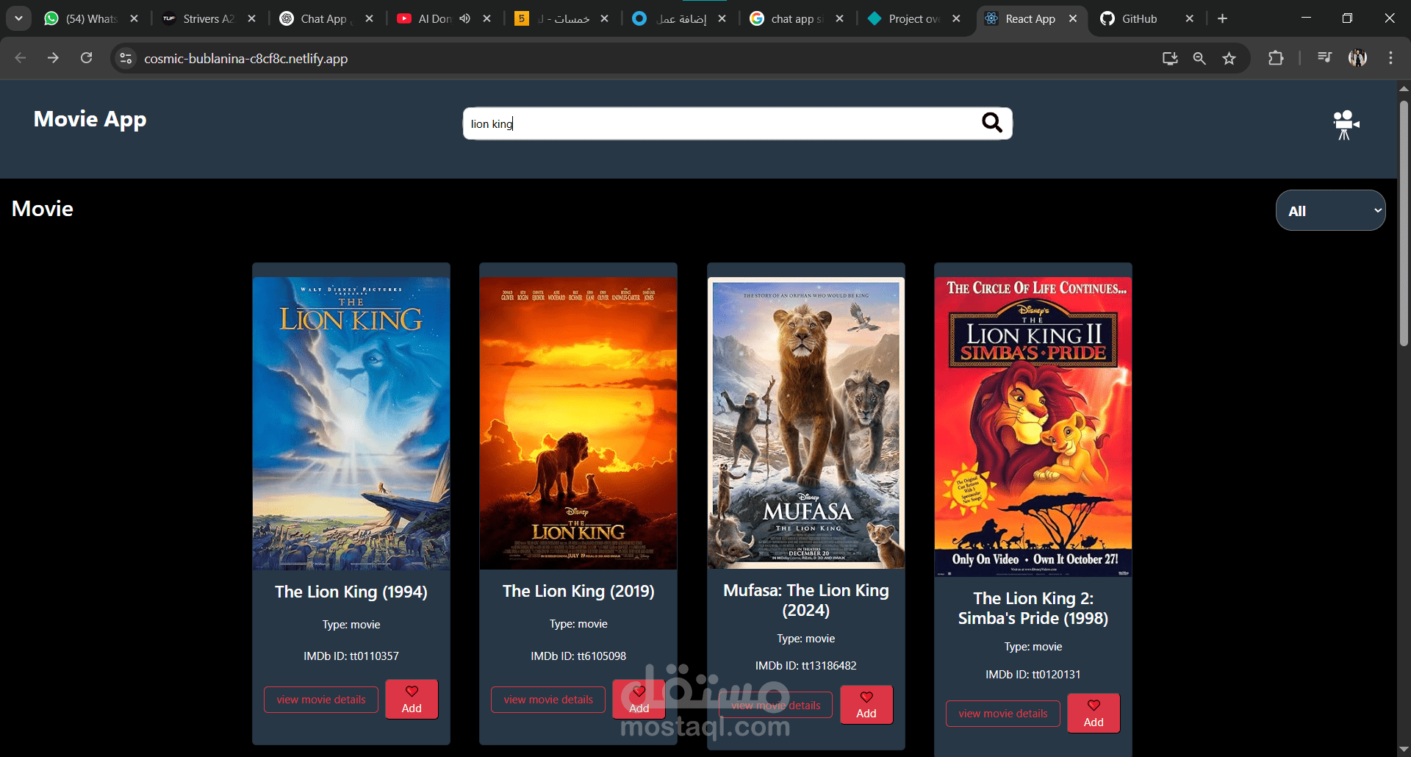Click The Lion King 2019 poster
Screen dimensions: 1411x757
[x=578, y=423]
